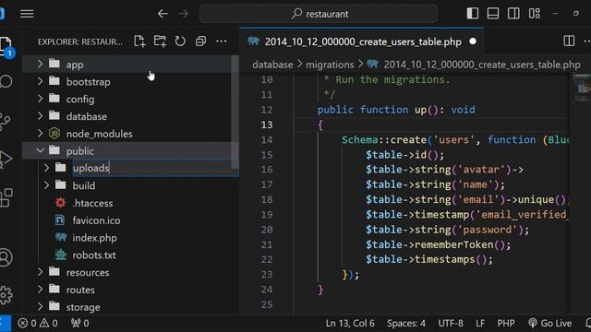Viewport: 591px width, 332px height.
Task: Click migrations in the breadcrumb
Action: click(330, 65)
